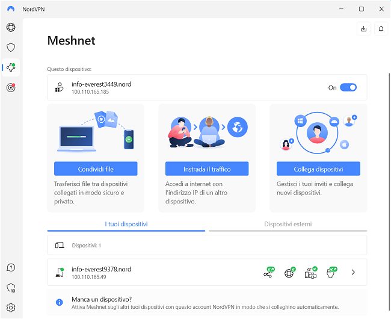Viewport: 391px width, 319px height.
Task: Click file sharing permission icon for info-everest9378
Action: [268, 273]
